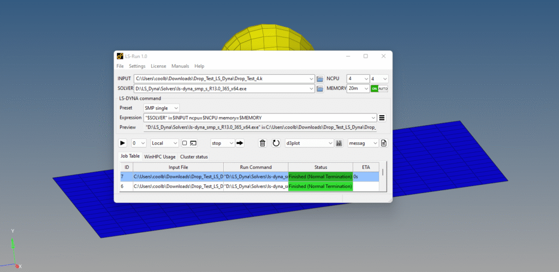Launch the d3plot post-processor icon
Image resolution: width=559 pixels, height=272 pixels.
338,143
